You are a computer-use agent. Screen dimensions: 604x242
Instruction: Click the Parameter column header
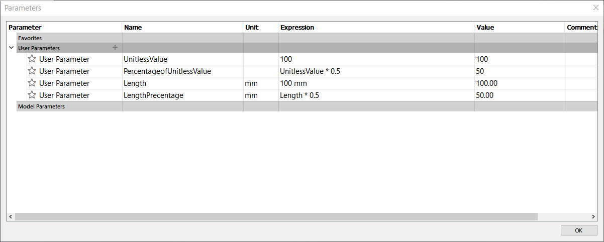pos(64,28)
